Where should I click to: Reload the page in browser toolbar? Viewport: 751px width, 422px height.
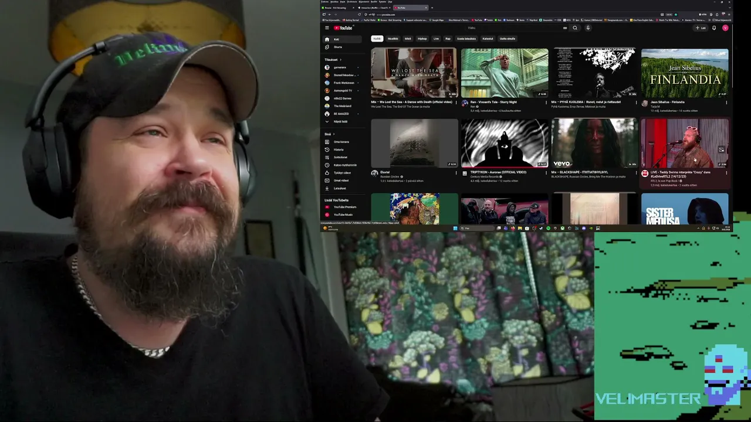[359, 14]
